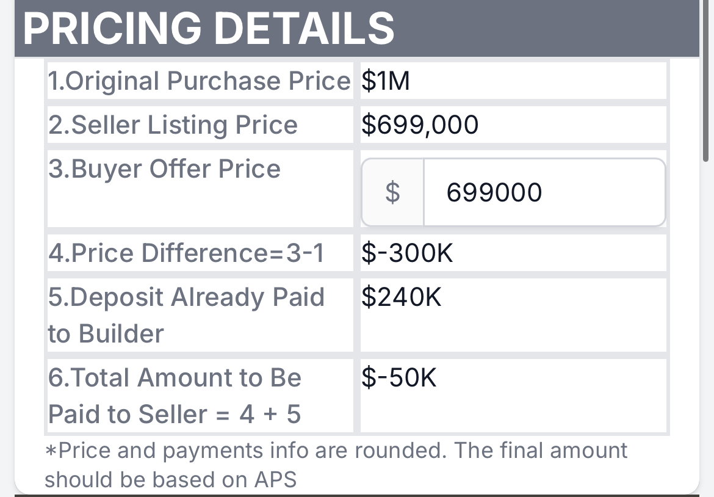Click the dollar sign prefix in offer field
The width and height of the screenshot is (714, 497).
(x=392, y=192)
